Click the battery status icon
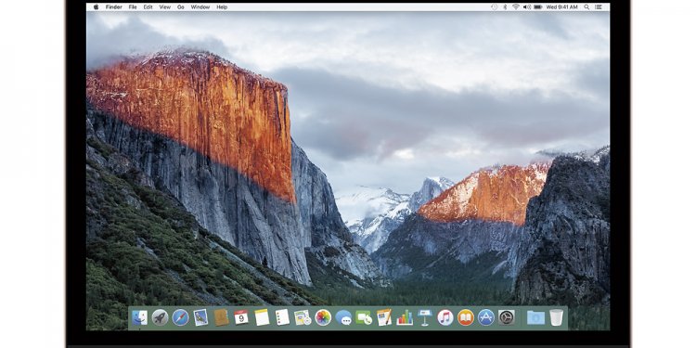 538,7
